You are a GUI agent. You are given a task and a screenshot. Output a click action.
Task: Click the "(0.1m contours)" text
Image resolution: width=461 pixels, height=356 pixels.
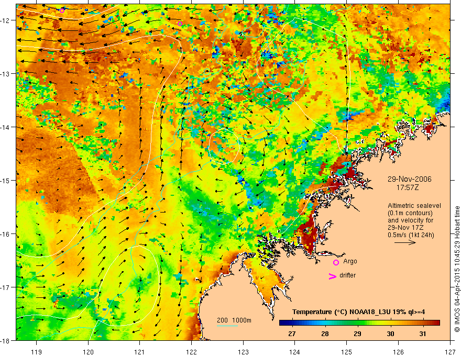pyautogui.click(x=410, y=213)
